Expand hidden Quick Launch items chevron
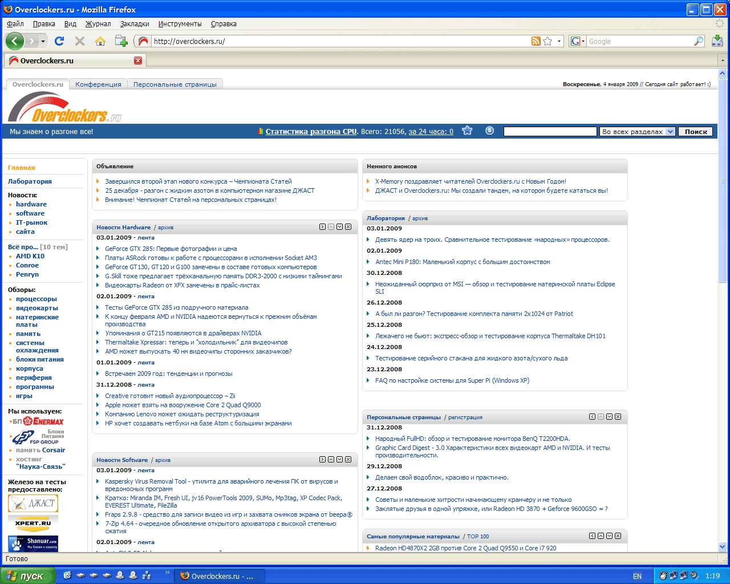 pos(167,572)
